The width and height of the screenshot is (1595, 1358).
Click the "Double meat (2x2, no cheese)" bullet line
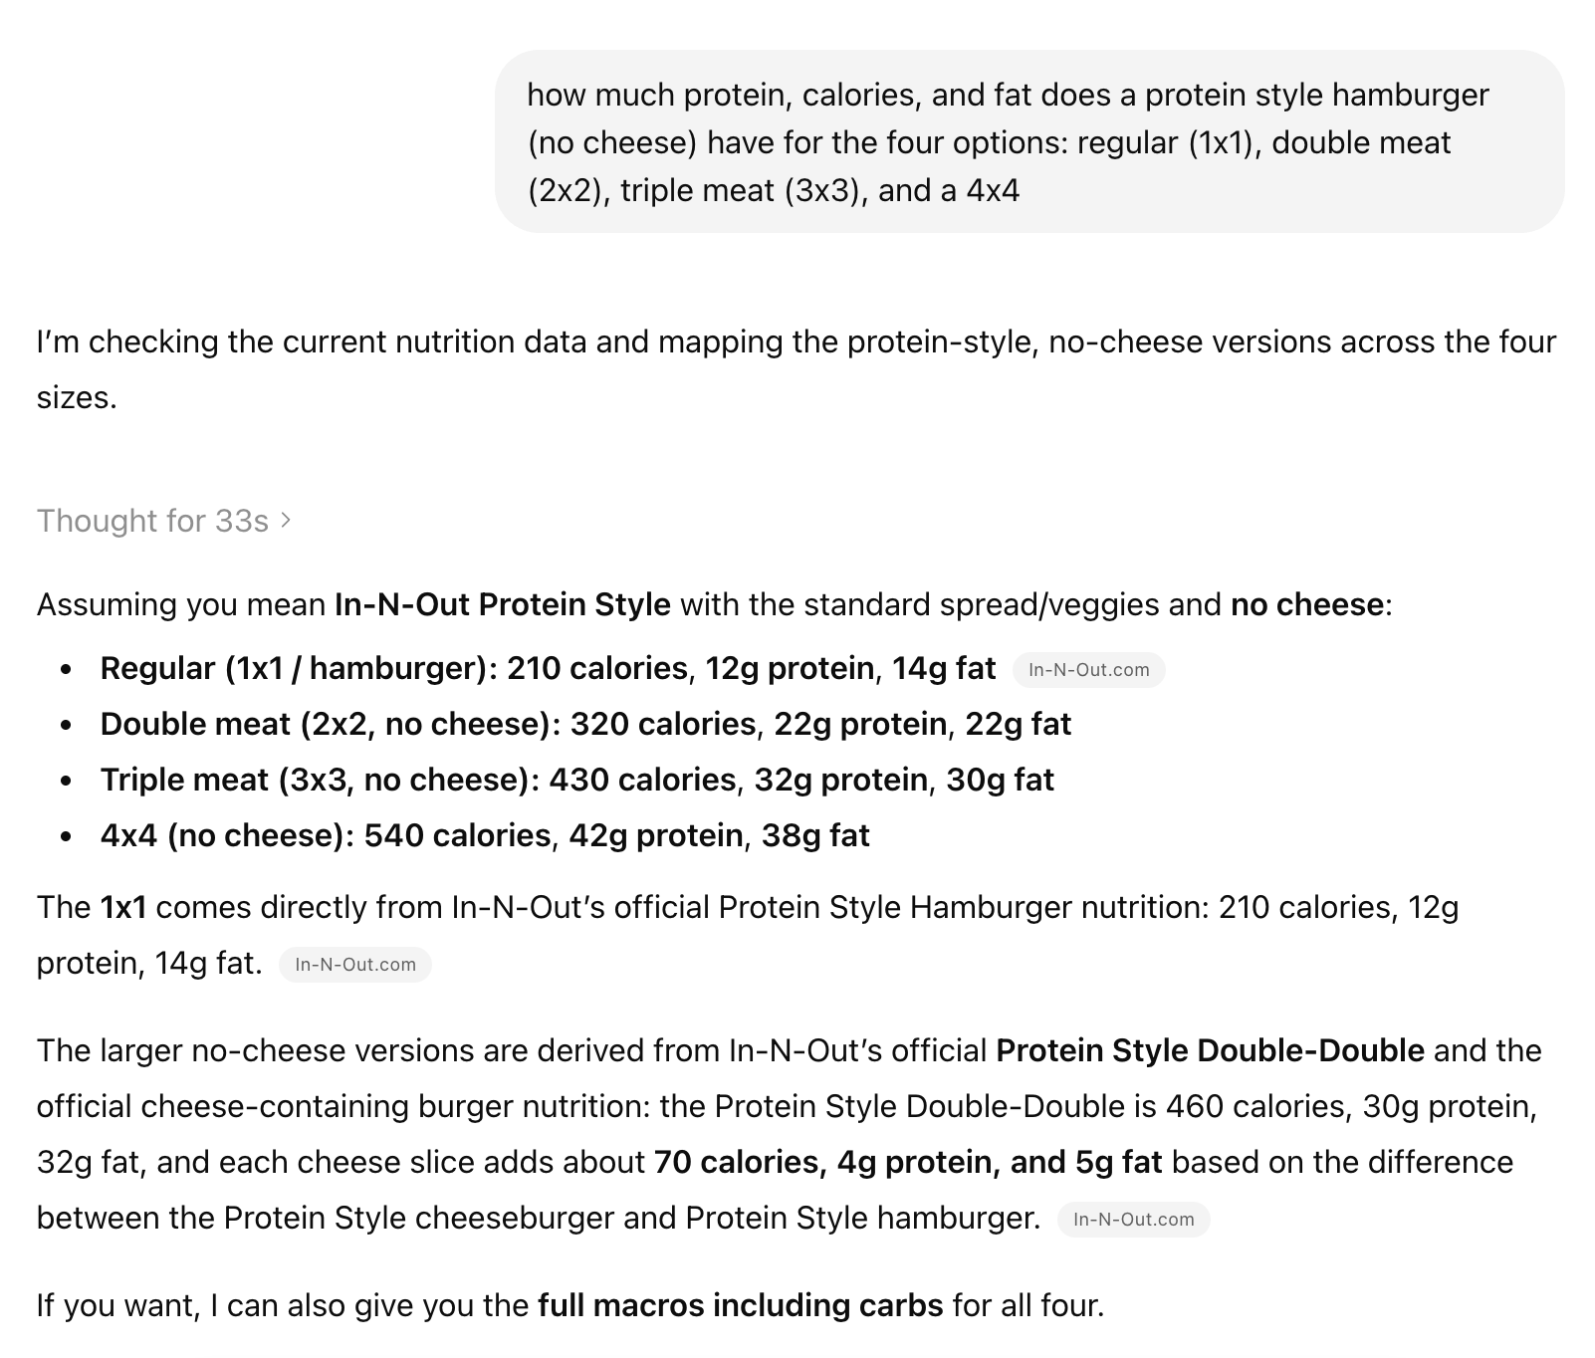[x=584, y=724]
